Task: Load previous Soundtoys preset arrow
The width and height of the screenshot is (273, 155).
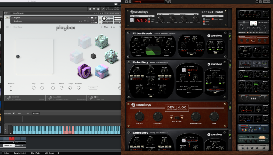Action: pos(127,2)
